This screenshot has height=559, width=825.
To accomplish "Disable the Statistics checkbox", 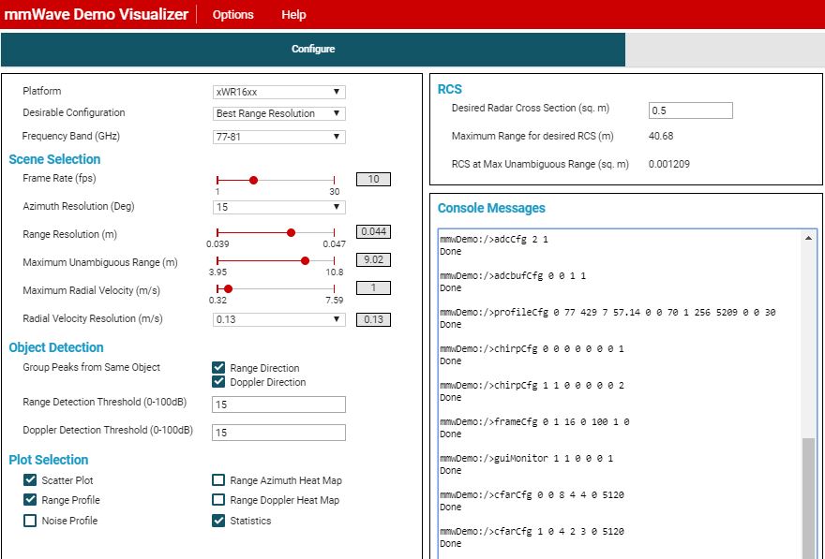I will [x=218, y=521].
